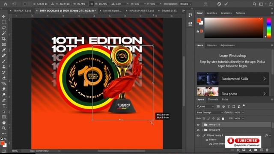
Task: Expand the Group 275 folder
Action: click(203, 124)
